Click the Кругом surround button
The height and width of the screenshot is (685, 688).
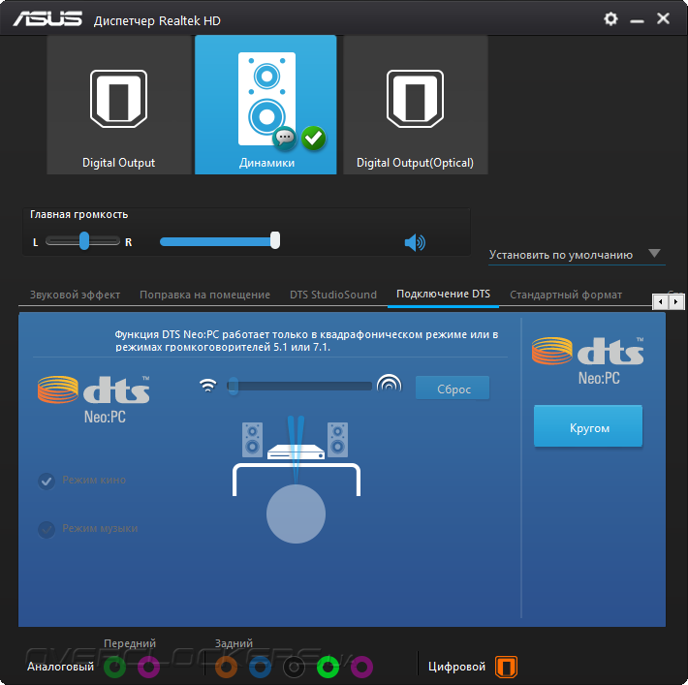(588, 426)
